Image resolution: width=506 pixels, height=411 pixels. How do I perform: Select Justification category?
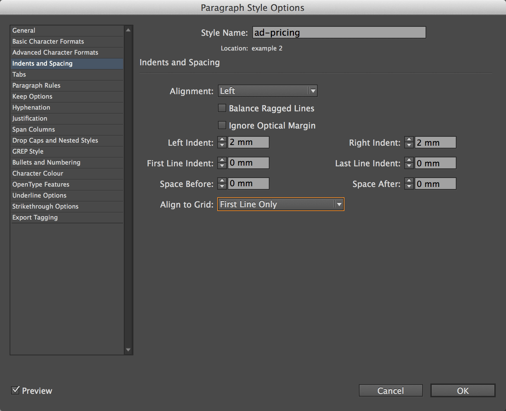67,119
